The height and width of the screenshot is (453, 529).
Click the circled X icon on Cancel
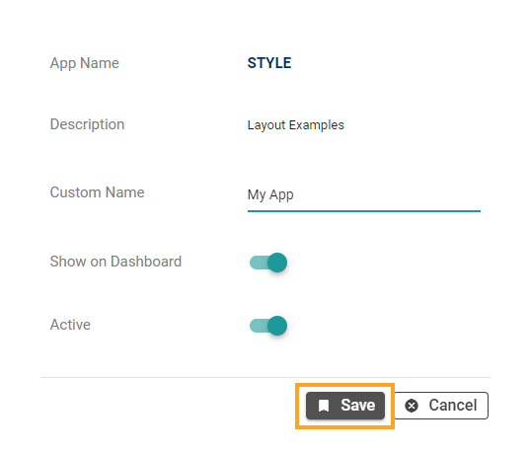pos(412,406)
